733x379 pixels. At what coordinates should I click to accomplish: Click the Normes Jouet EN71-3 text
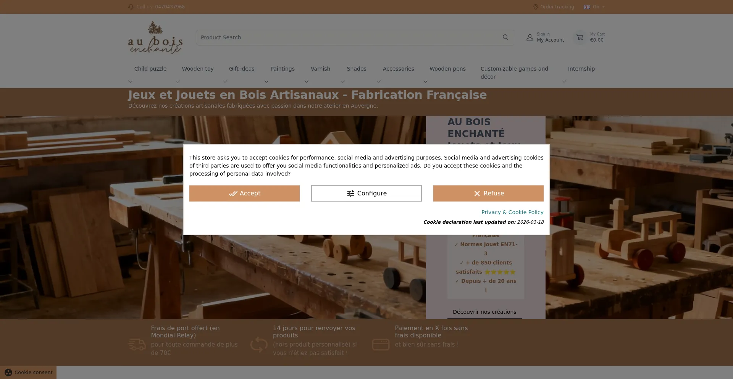tap(486, 249)
